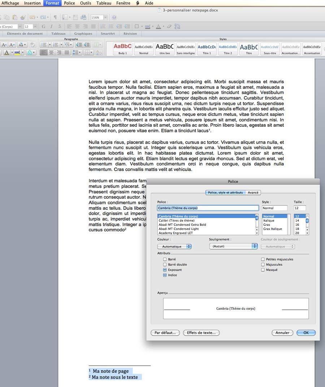
Task: Open the Insertion menu
Action: [32, 3]
